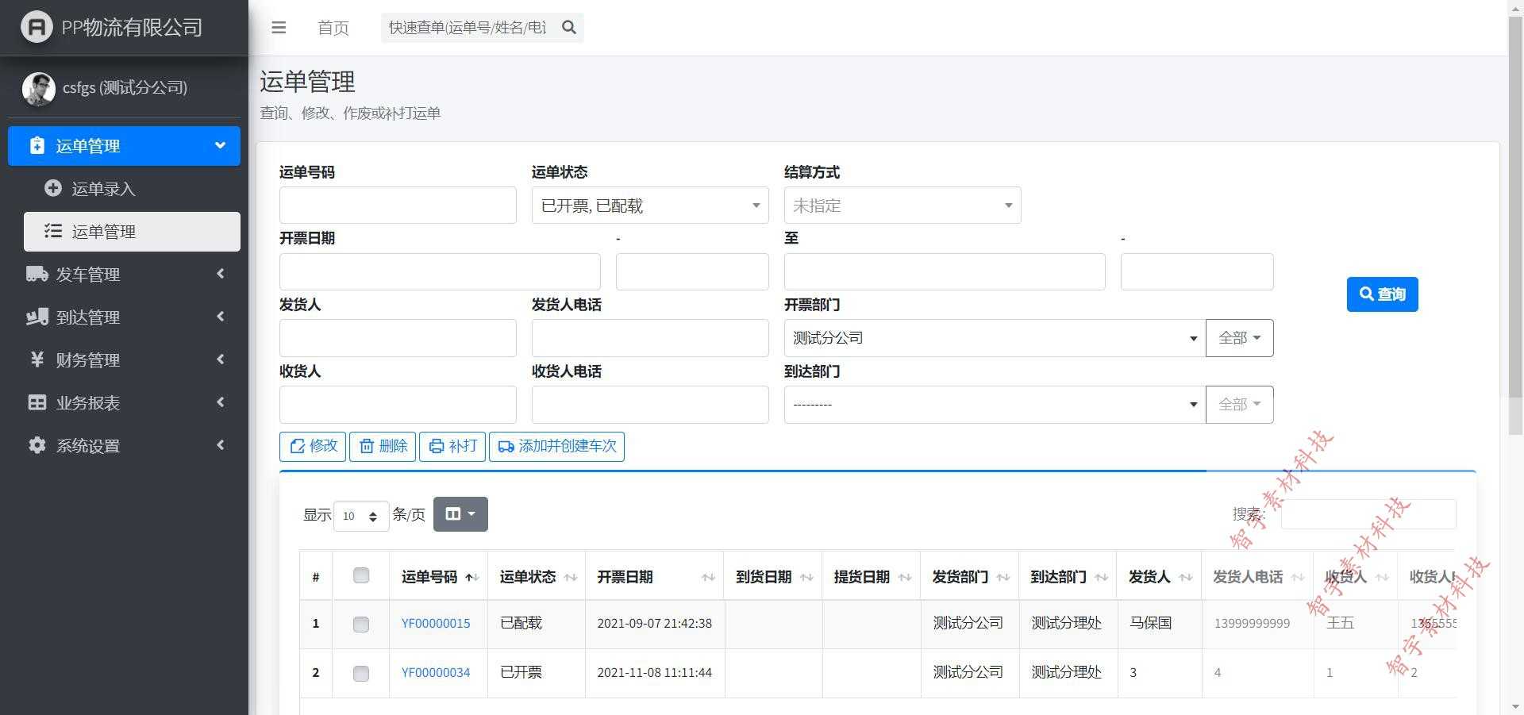The height and width of the screenshot is (715, 1524).
Task: Open waybill link YF00000015
Action: point(436,624)
